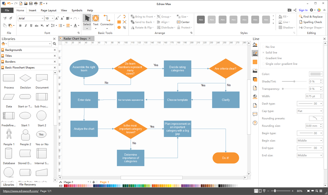This screenshot has height=195, width=328.
Task: Click Find & Replace button
Action: 310,17
